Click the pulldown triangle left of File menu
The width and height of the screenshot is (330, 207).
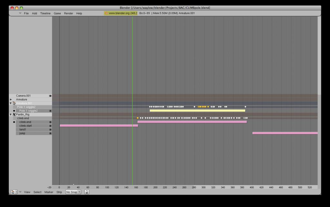[20, 13]
